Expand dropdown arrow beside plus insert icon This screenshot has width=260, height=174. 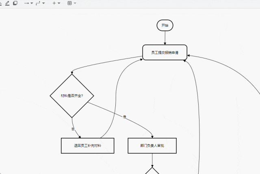(59, 3)
